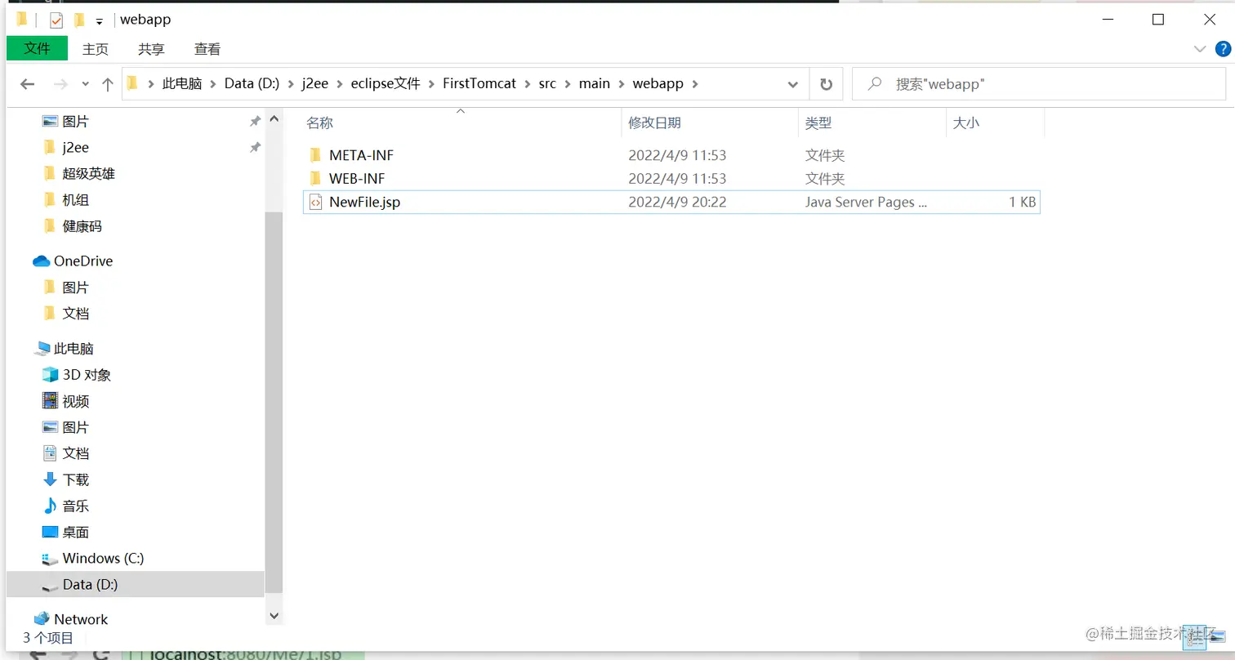Screen dimensions: 1235x660
Task: Switch to the 共享 ribbon tab
Action: (x=151, y=49)
